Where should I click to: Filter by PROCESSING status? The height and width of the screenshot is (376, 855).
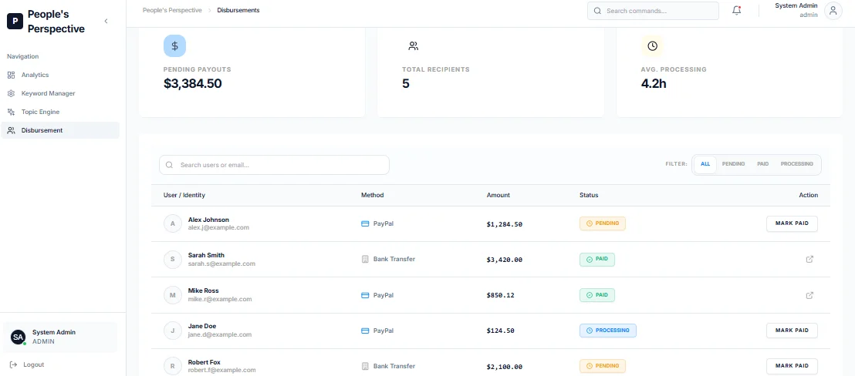(796, 164)
